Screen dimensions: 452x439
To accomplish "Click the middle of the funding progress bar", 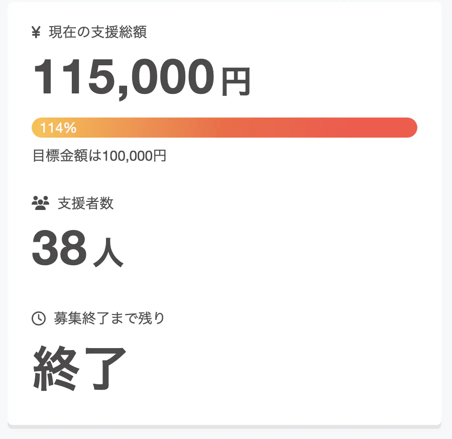I will tap(224, 128).
